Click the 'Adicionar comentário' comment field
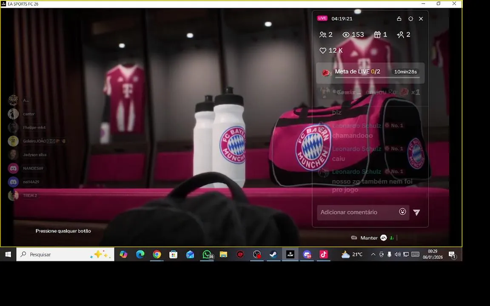 (363, 212)
